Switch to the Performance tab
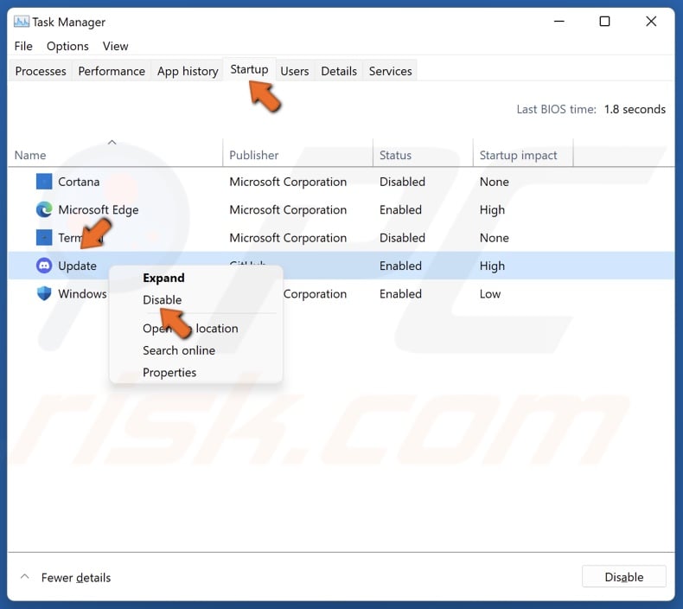The width and height of the screenshot is (683, 609). 112,71
